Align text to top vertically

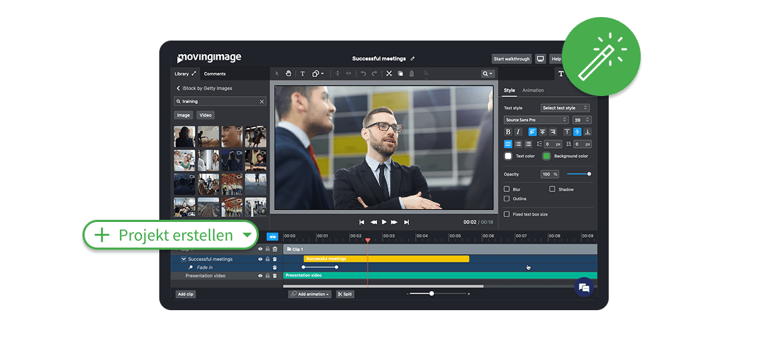coord(567,132)
